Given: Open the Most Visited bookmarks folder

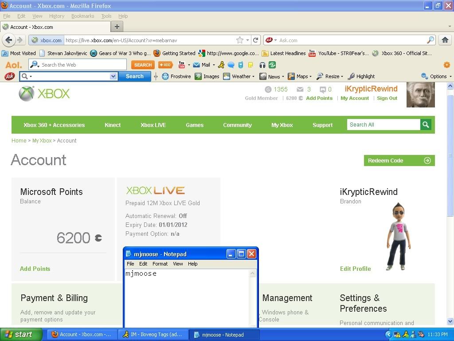Looking at the screenshot, I should click(19, 53).
